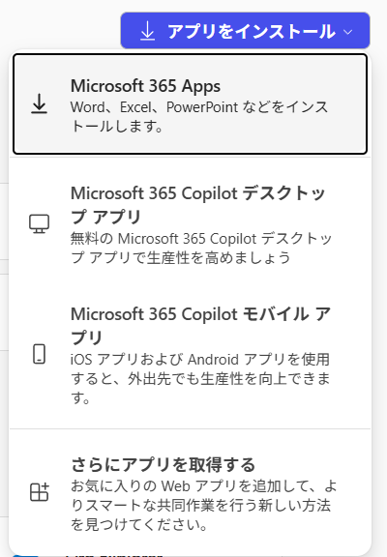Click download arrow icon on アプリをインストール button
This screenshot has width=387, height=557.
[147, 31]
